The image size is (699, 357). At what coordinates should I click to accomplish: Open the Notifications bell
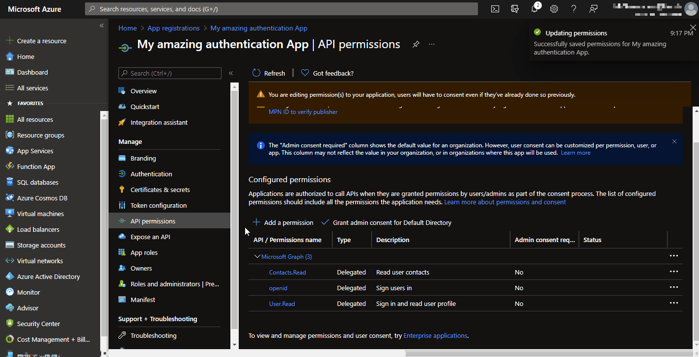click(534, 8)
